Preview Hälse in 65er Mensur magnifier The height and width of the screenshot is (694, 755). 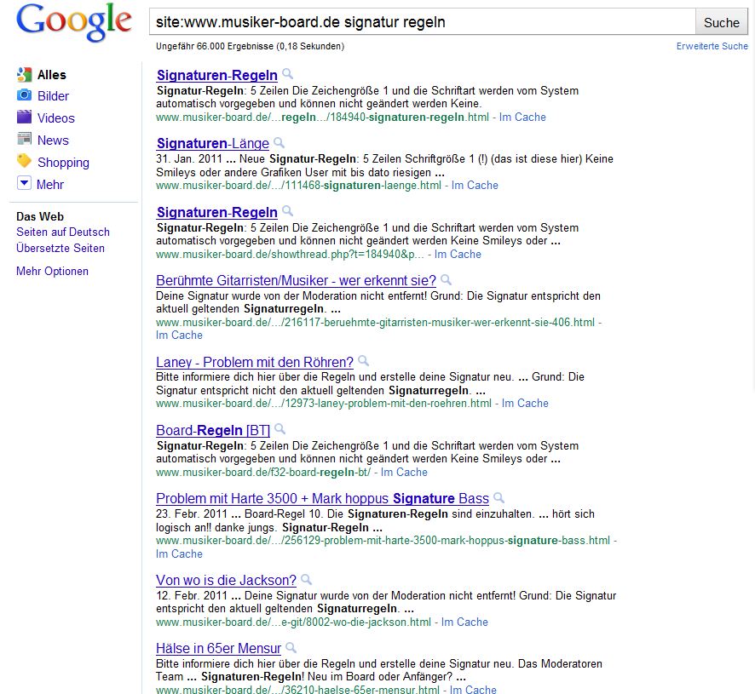pos(291,648)
